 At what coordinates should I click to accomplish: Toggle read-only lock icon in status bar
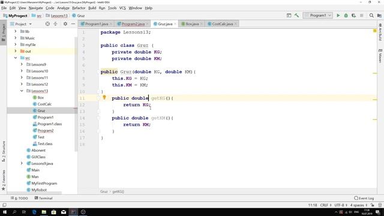point(373,205)
